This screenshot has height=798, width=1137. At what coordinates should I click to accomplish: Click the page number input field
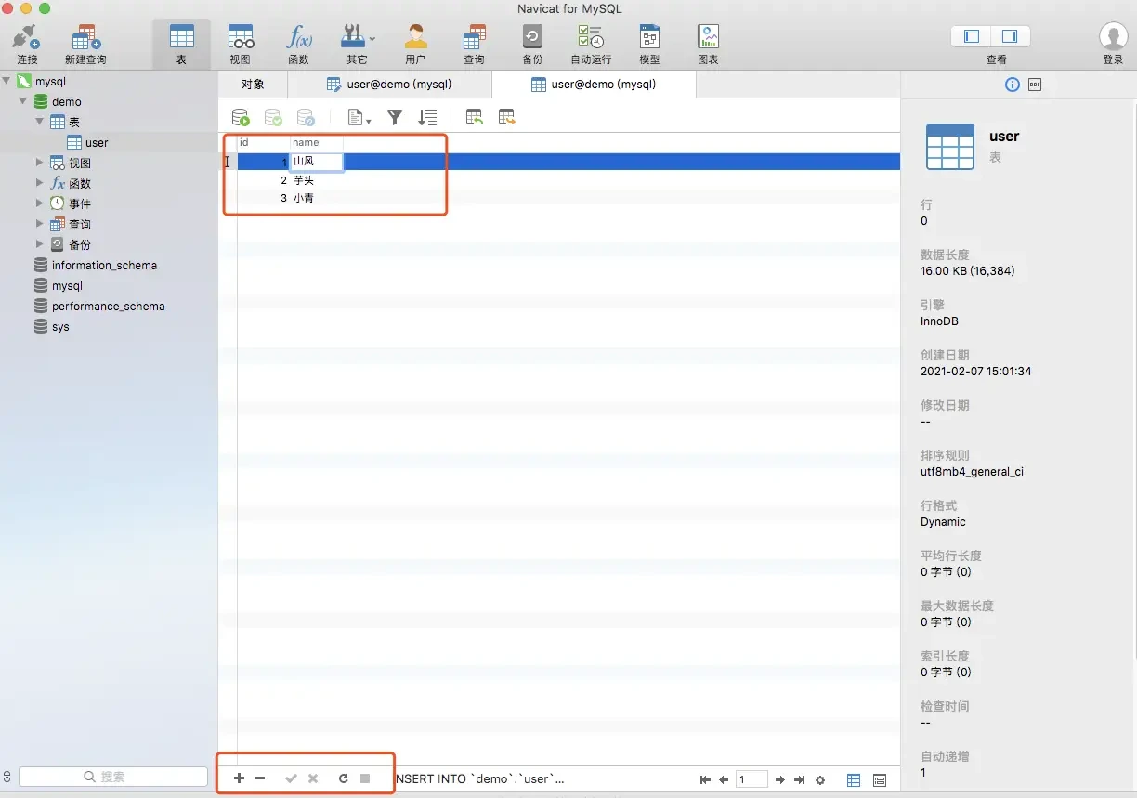751,779
